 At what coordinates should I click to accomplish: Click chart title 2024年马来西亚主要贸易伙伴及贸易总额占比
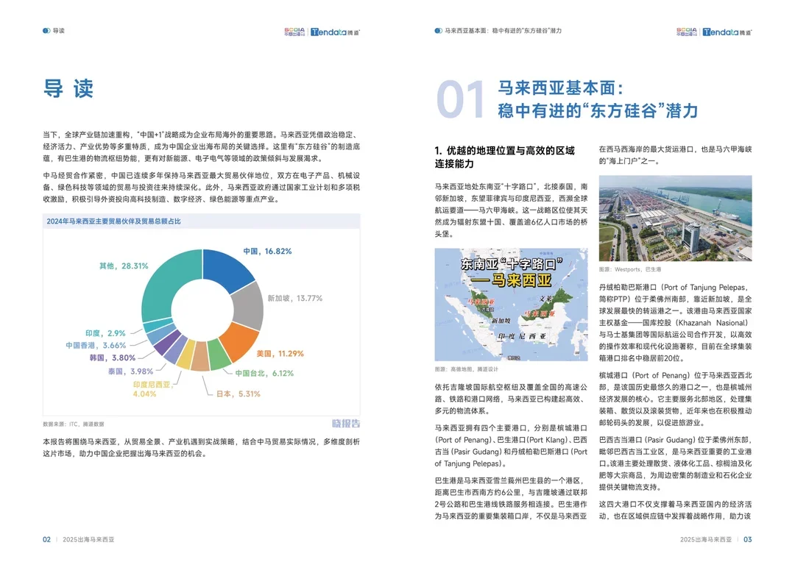pyautogui.click(x=113, y=221)
